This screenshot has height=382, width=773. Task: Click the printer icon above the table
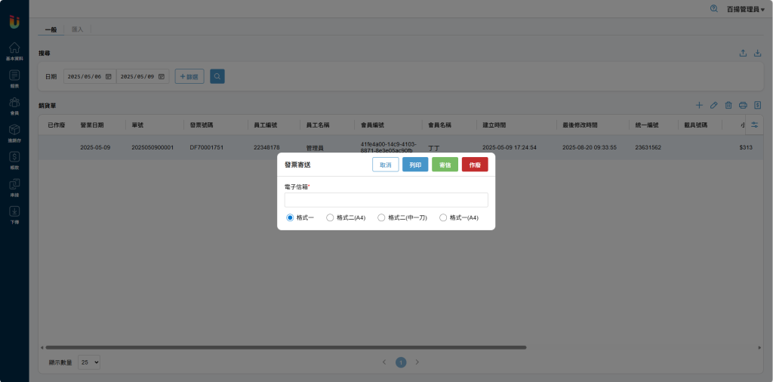[x=743, y=105]
